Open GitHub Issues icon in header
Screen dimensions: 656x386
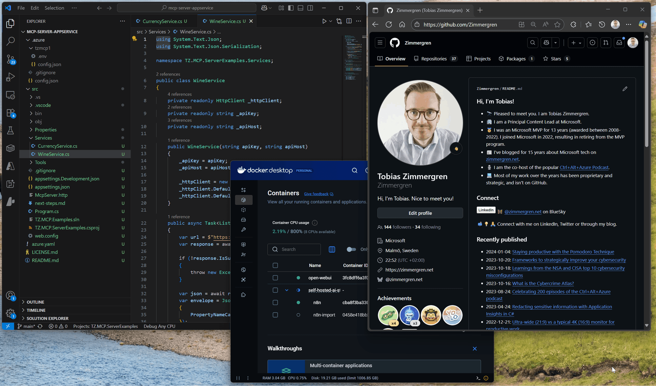coord(592,43)
